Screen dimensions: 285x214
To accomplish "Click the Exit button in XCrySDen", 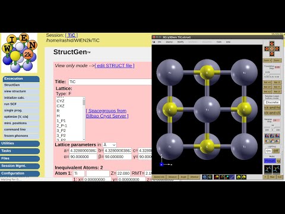I will coord(279,177).
